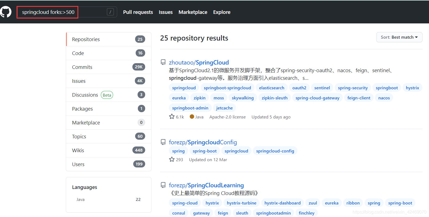Open the Sort: Best match dropdown
Screen dimensions: 429x217
399,37
